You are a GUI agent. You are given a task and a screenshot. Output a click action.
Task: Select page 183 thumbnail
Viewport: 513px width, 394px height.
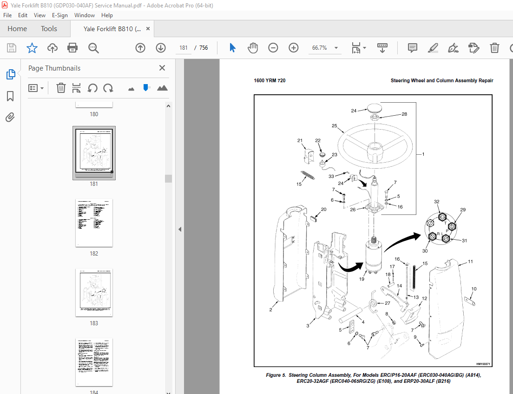click(x=94, y=293)
